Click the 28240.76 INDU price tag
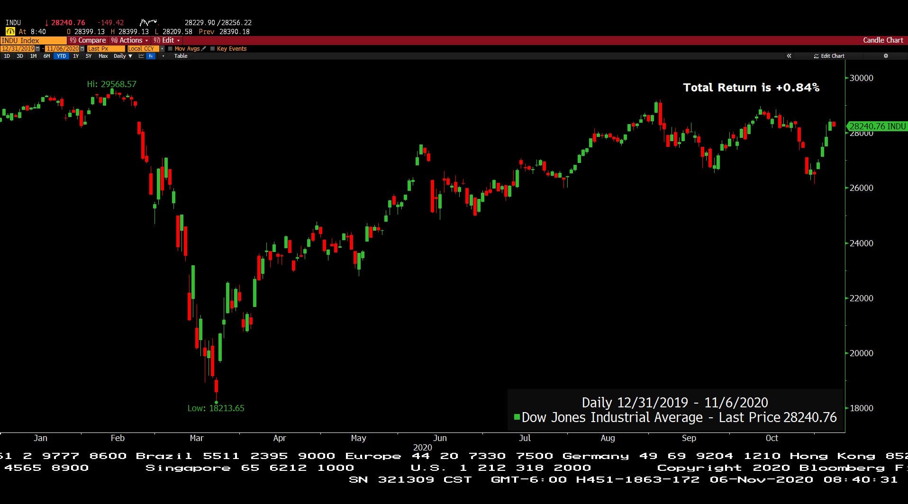Viewport: 908px width, 504px height. pos(876,126)
